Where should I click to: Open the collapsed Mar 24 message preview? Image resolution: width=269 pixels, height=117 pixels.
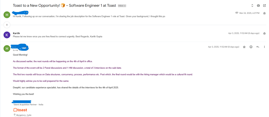pyautogui.click(x=89, y=16)
